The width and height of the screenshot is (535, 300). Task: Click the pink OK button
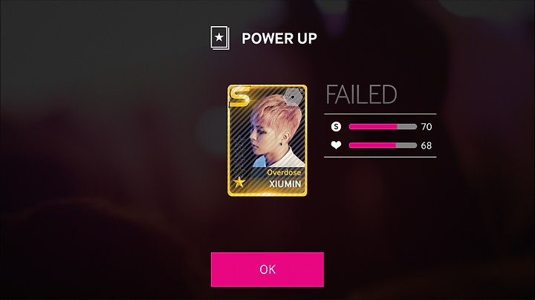(x=267, y=270)
